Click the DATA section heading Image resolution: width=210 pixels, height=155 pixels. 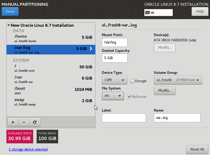pyautogui.click(x=18, y=31)
